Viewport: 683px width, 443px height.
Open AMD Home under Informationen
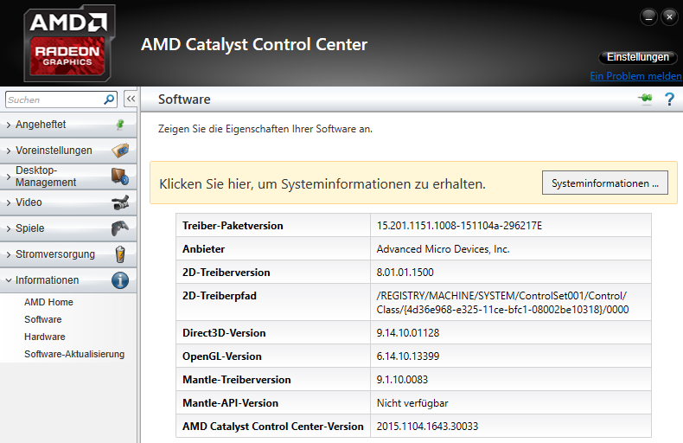[x=48, y=302]
